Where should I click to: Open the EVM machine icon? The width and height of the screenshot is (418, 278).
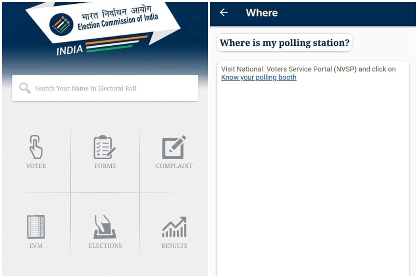tap(36, 227)
